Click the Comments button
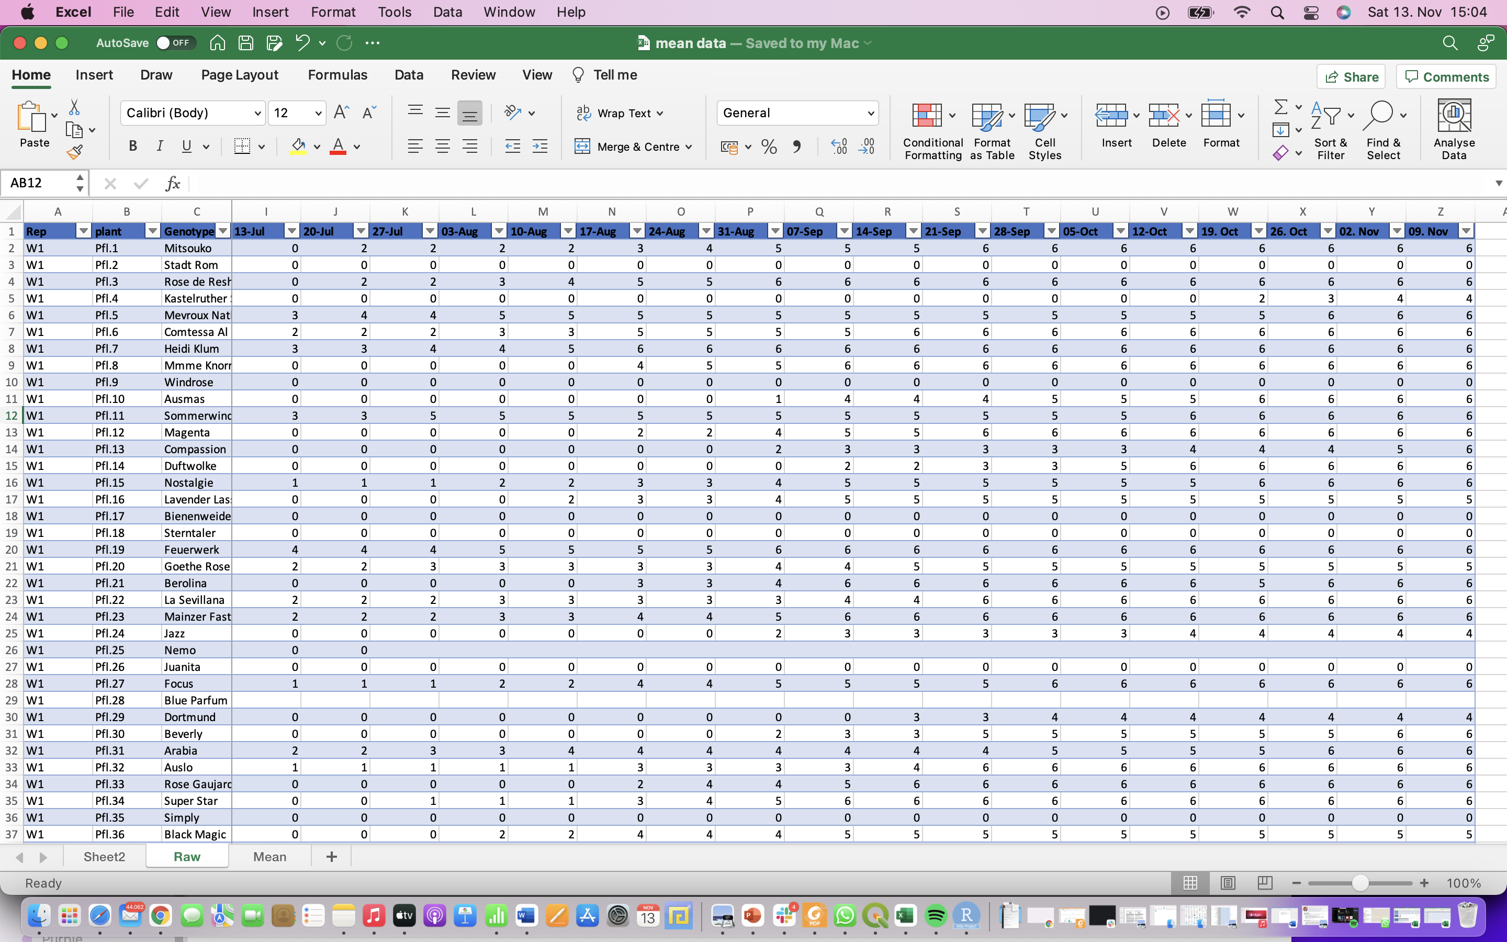 [x=1446, y=76]
